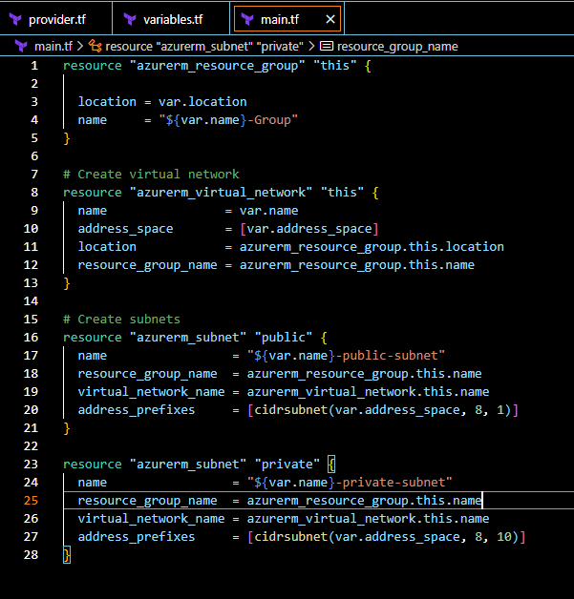
Task: Click the private-subnet name string on line 24
Action: (x=350, y=483)
